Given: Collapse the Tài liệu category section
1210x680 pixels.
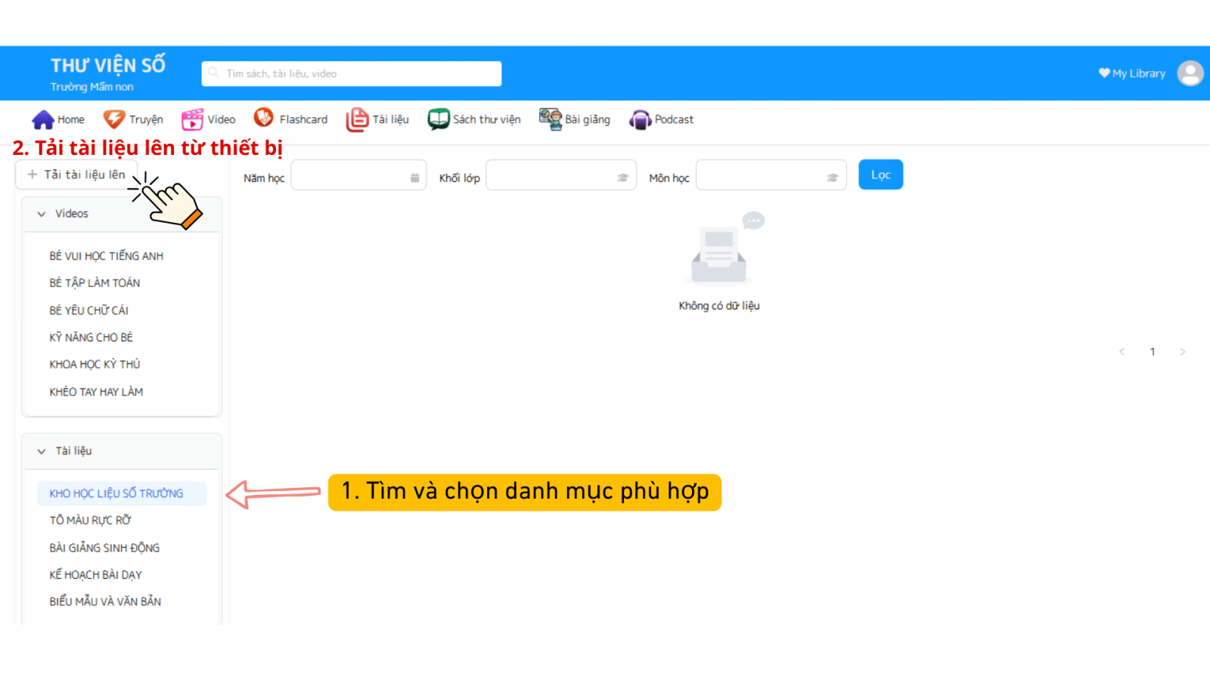Looking at the screenshot, I should pyautogui.click(x=42, y=451).
